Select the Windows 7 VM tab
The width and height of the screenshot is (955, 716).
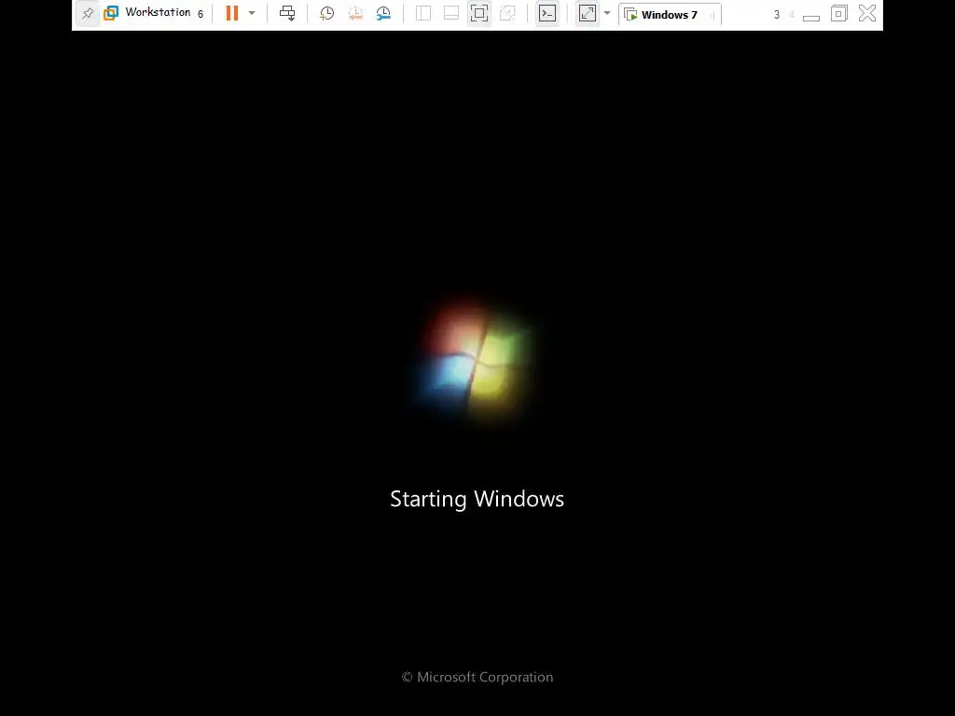pos(670,15)
